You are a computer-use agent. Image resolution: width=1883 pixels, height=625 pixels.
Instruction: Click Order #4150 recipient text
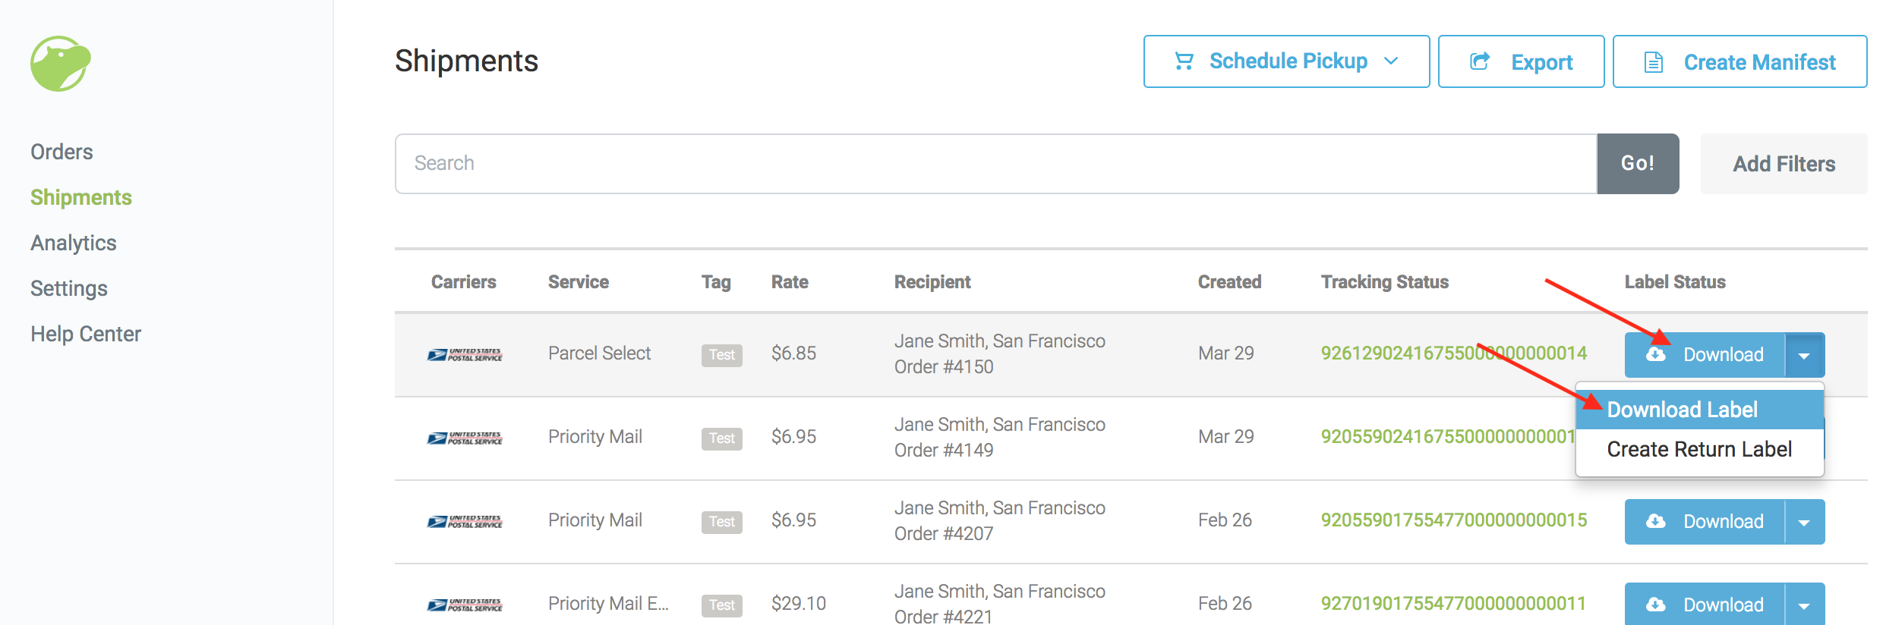point(999,354)
